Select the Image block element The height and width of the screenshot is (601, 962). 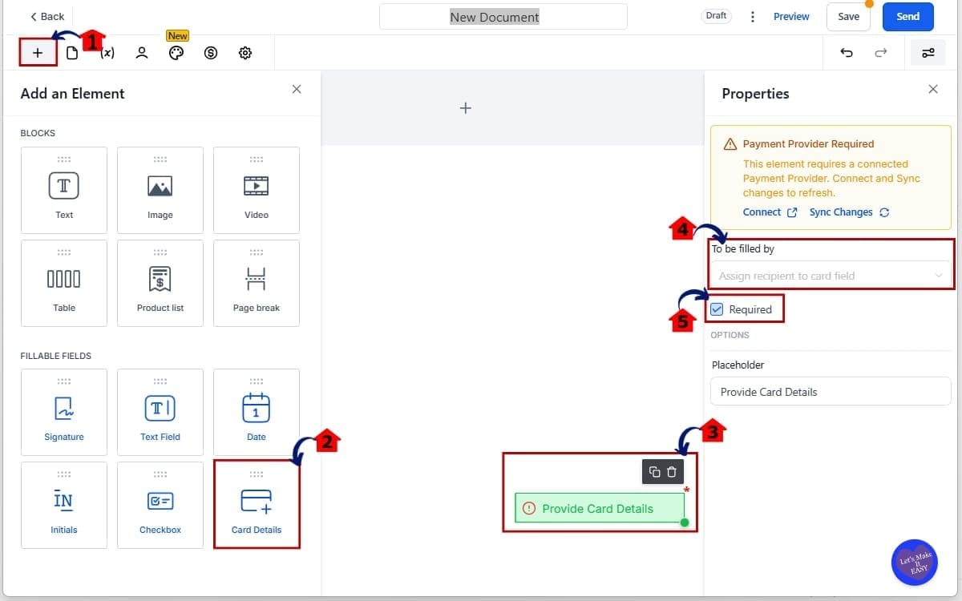(160, 190)
